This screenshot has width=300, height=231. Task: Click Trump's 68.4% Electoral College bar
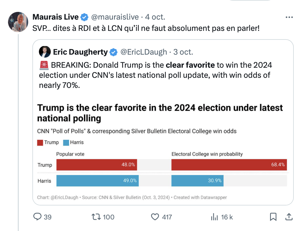tap(229, 165)
